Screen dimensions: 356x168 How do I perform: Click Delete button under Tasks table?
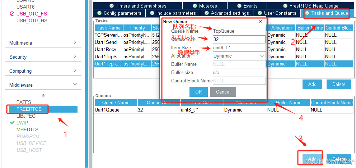click(x=339, y=84)
